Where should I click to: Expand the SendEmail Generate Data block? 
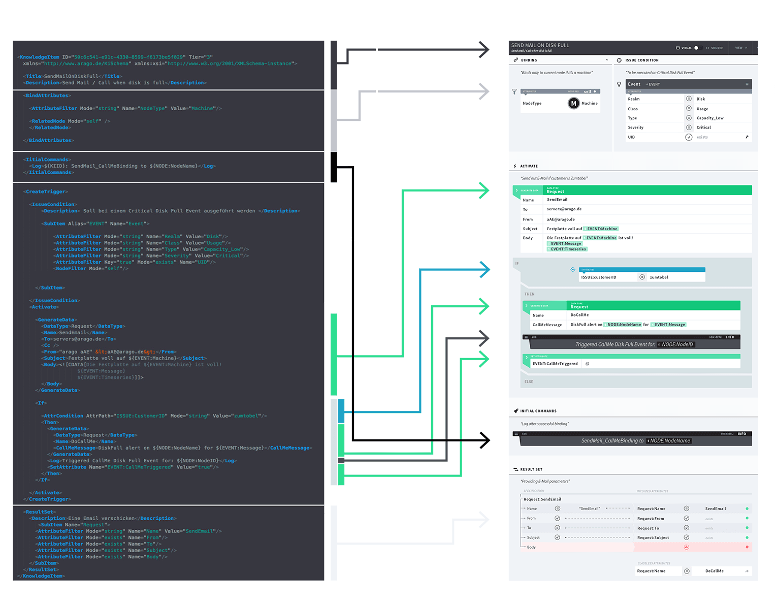[516, 190]
